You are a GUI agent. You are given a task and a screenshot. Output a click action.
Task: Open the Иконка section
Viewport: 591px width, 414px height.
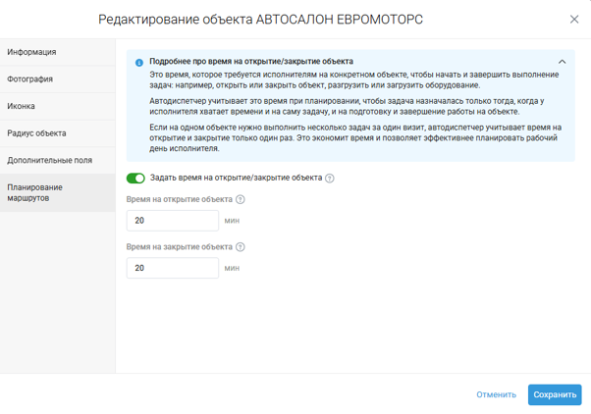pyautogui.click(x=58, y=106)
